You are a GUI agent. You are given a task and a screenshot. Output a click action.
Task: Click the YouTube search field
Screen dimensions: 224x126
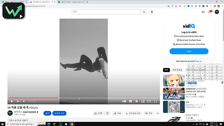tap(105, 12)
